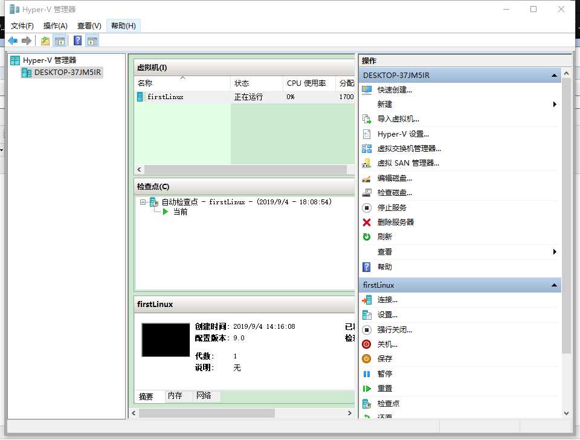Click the Forward arrow toolbar icon
Screen dimensions: 580x440
pos(26,40)
